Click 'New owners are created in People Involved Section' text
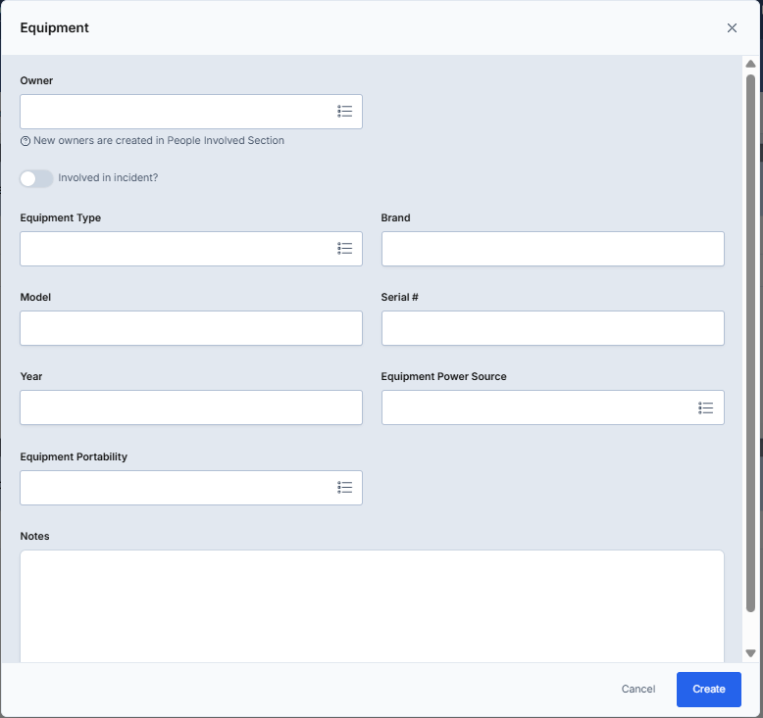The image size is (763, 718). (x=159, y=140)
